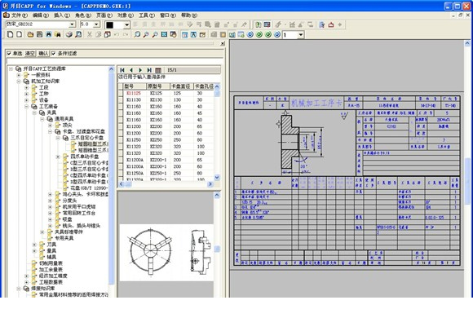Click the 确认 button
Viewport: 473px width, 309px height.
[43, 53]
